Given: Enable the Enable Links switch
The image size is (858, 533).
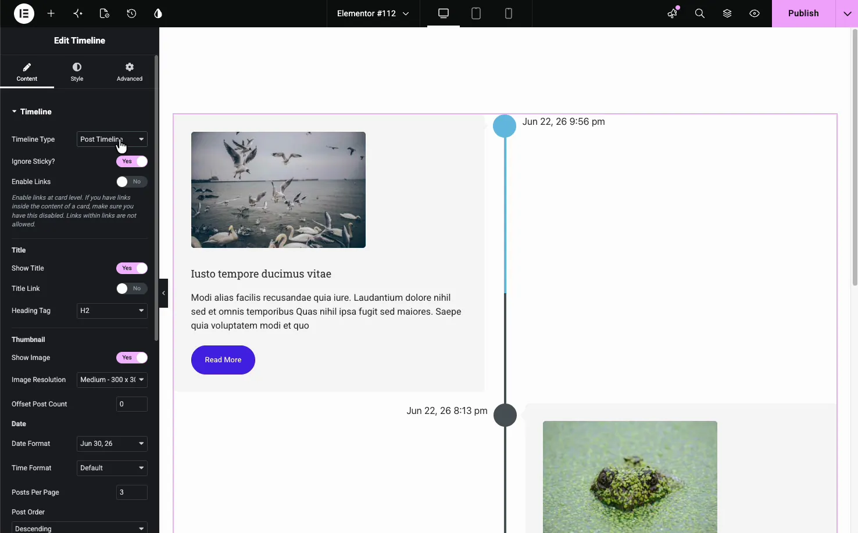Looking at the screenshot, I should (132, 182).
